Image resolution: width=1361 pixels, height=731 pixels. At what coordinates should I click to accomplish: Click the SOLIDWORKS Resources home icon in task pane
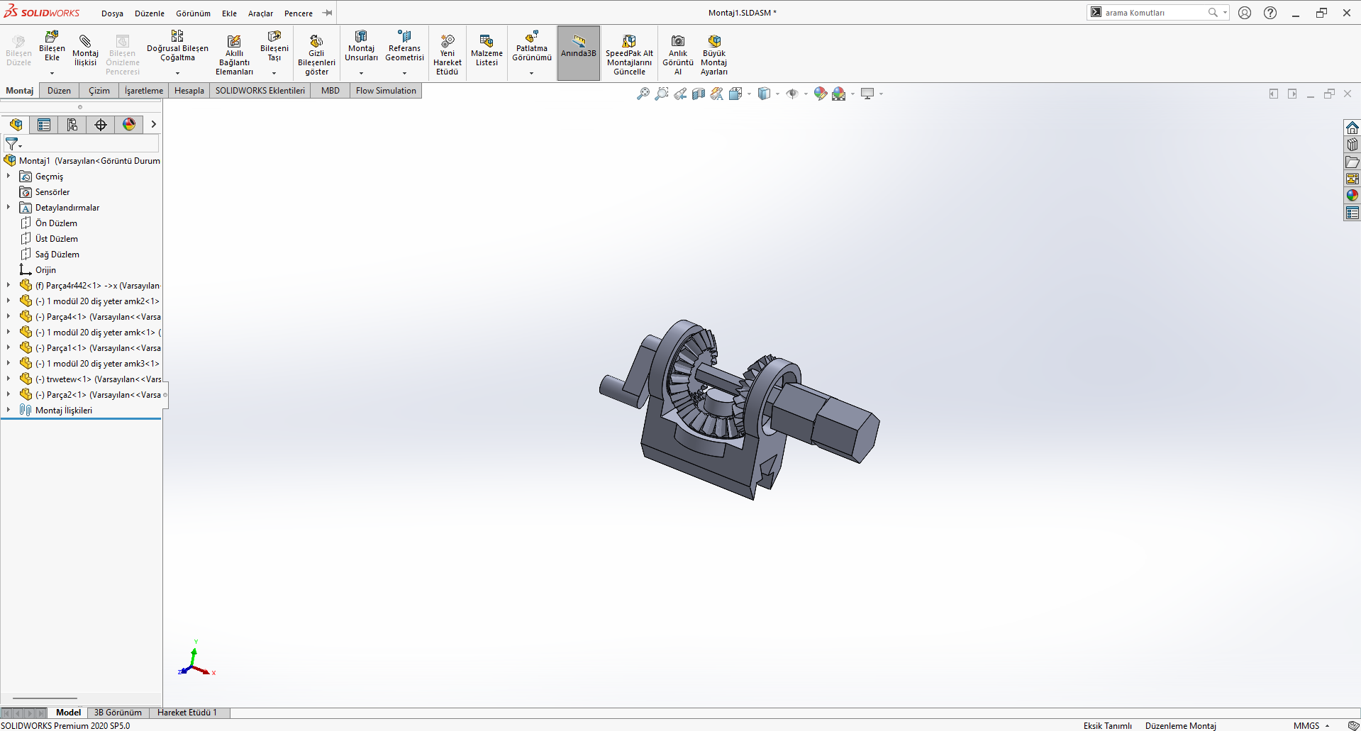(x=1352, y=128)
